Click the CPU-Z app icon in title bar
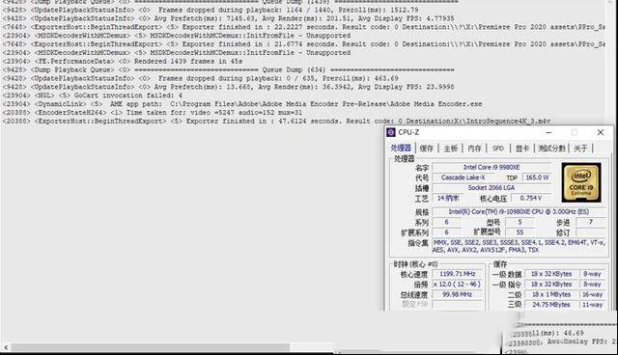The width and height of the screenshot is (618, 355). point(390,132)
